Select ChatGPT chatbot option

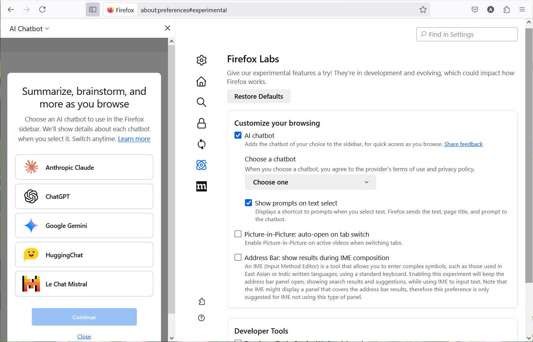click(x=84, y=196)
